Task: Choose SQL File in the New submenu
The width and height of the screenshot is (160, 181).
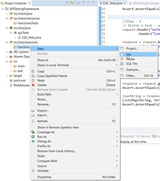Action: (138, 64)
